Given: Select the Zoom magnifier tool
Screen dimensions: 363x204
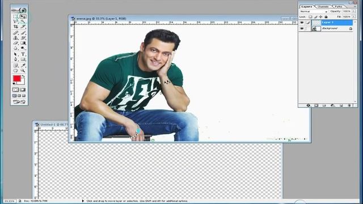Looking at the screenshot, I should (23, 70).
